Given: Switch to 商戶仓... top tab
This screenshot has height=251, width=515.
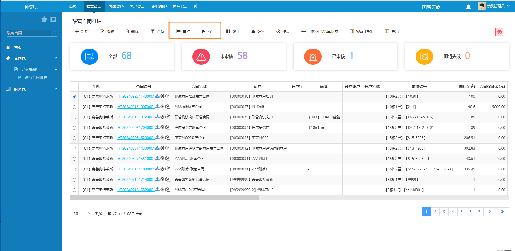Looking at the screenshot, I should point(180,6).
